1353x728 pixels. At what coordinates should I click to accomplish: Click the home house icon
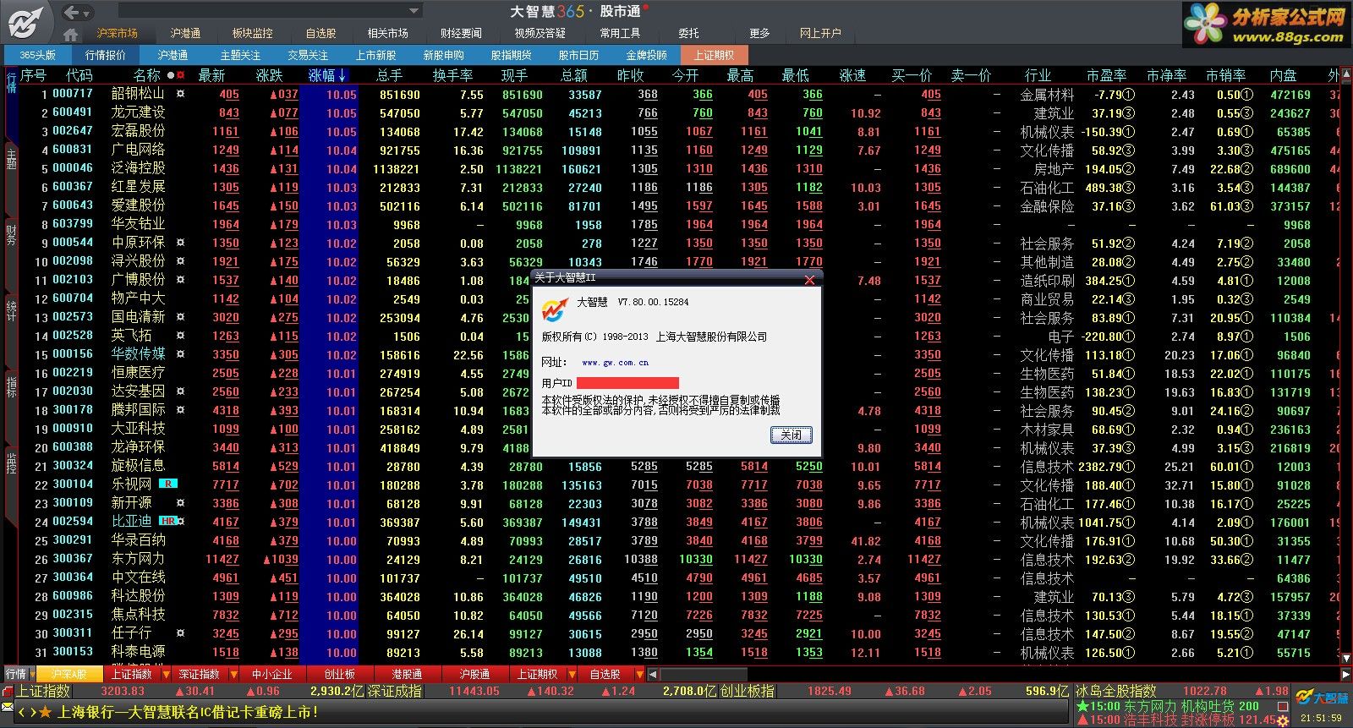tap(71, 35)
